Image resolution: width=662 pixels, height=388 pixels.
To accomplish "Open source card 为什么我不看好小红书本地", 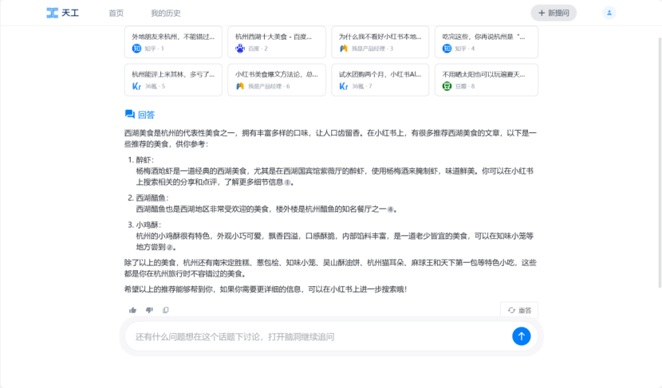I will point(380,41).
